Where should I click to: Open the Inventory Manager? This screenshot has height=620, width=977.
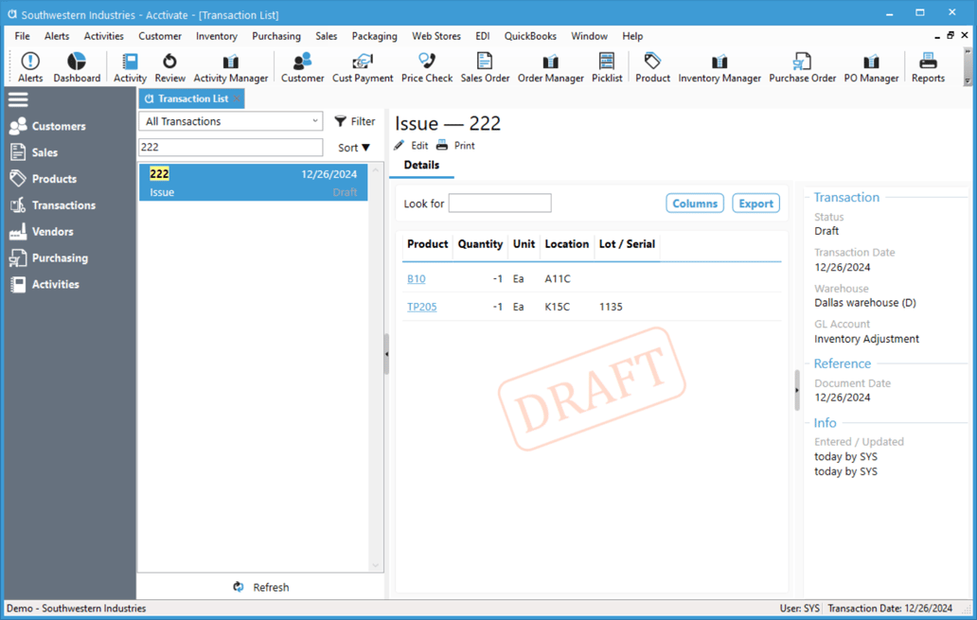tap(719, 67)
